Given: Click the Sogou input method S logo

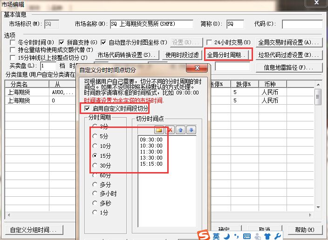Looking at the screenshot, I should pyautogui.click(x=204, y=235).
